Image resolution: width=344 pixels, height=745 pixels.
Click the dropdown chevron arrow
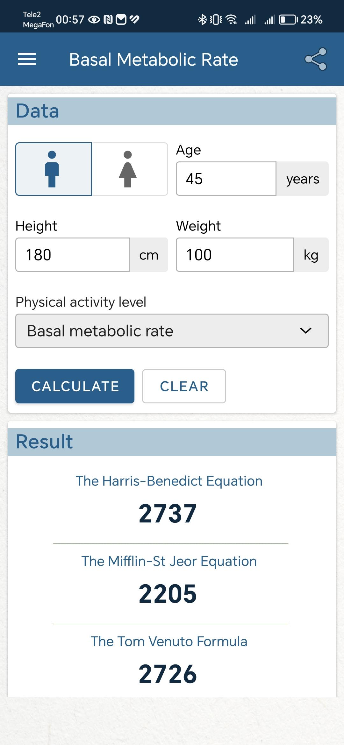[305, 331]
